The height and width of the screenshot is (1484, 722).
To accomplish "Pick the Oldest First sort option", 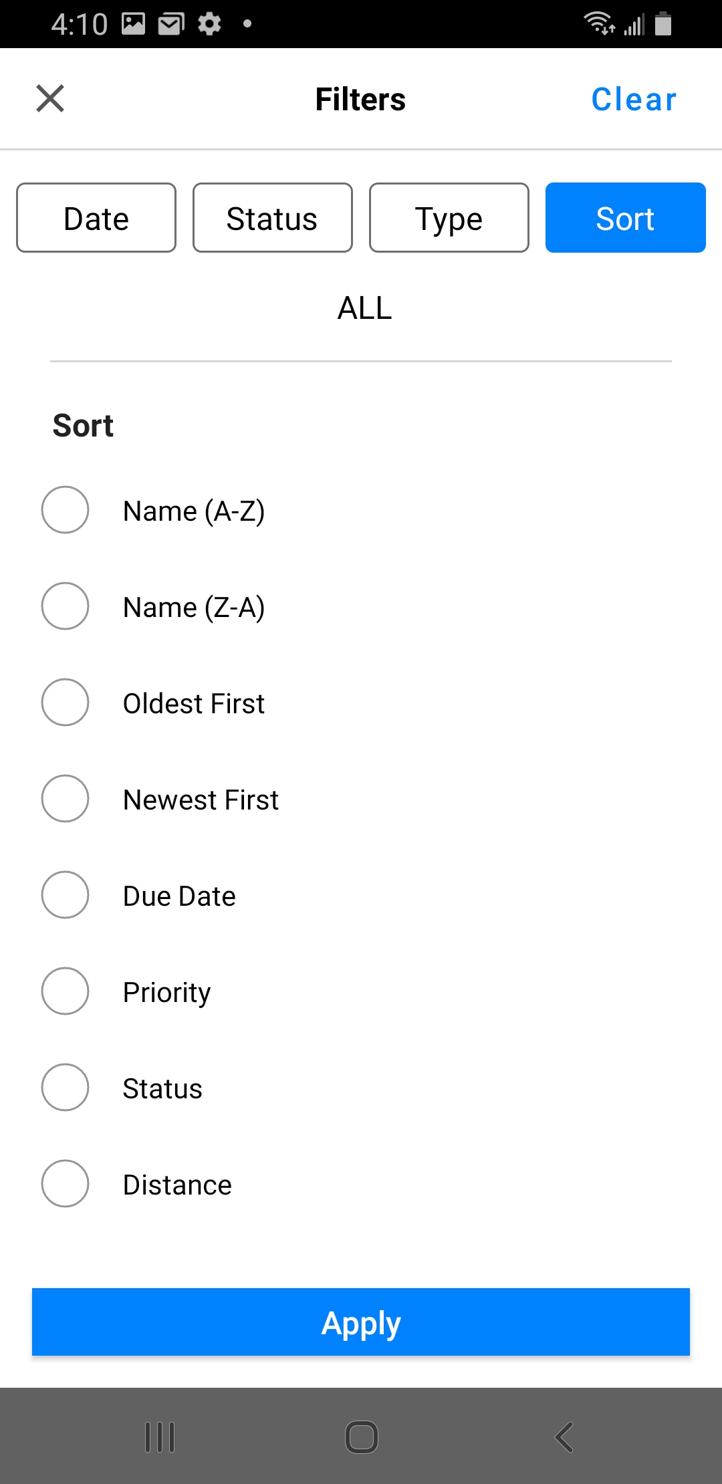I will click(x=66, y=703).
